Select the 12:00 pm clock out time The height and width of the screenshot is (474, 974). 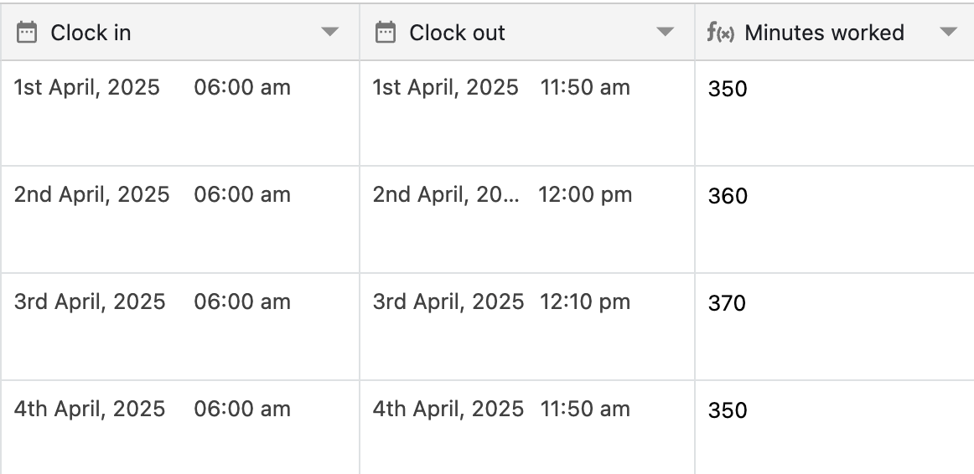(x=585, y=195)
